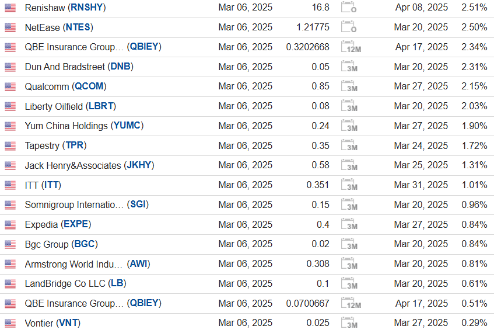Go to Qualcomm (QCOM) stock page

[65, 86]
